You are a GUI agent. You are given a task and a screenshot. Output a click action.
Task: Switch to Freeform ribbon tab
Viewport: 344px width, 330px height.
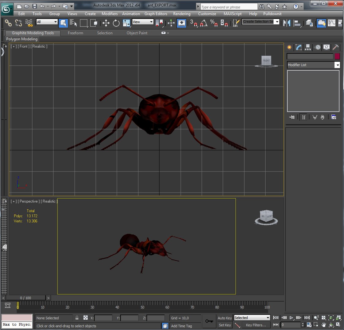[x=75, y=33]
